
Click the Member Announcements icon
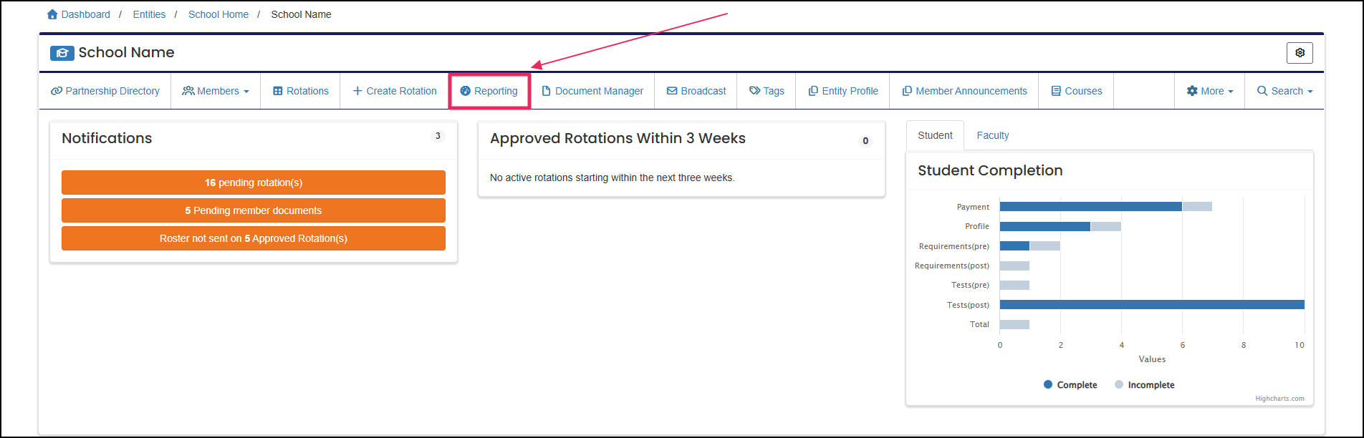[x=907, y=91]
